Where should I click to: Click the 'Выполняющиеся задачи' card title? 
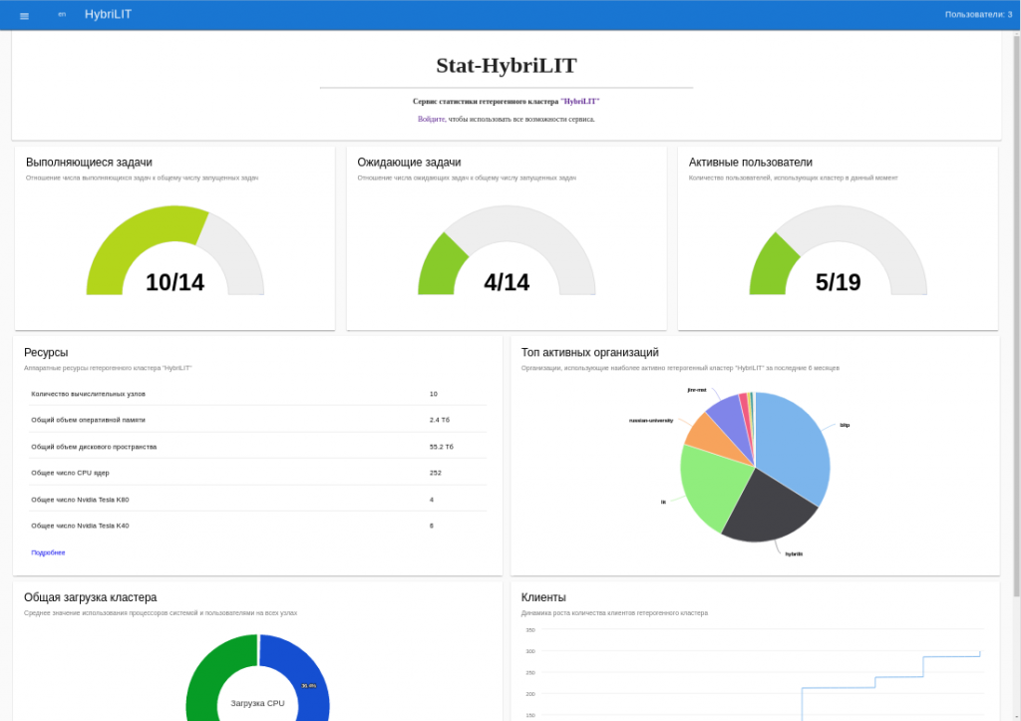coord(89,163)
